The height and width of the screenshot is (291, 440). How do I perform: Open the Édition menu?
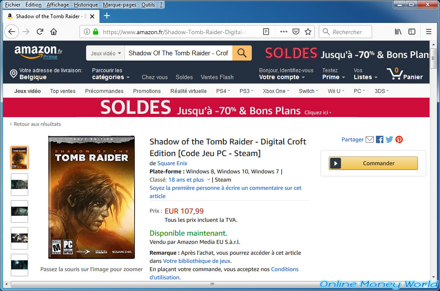pos(33,5)
